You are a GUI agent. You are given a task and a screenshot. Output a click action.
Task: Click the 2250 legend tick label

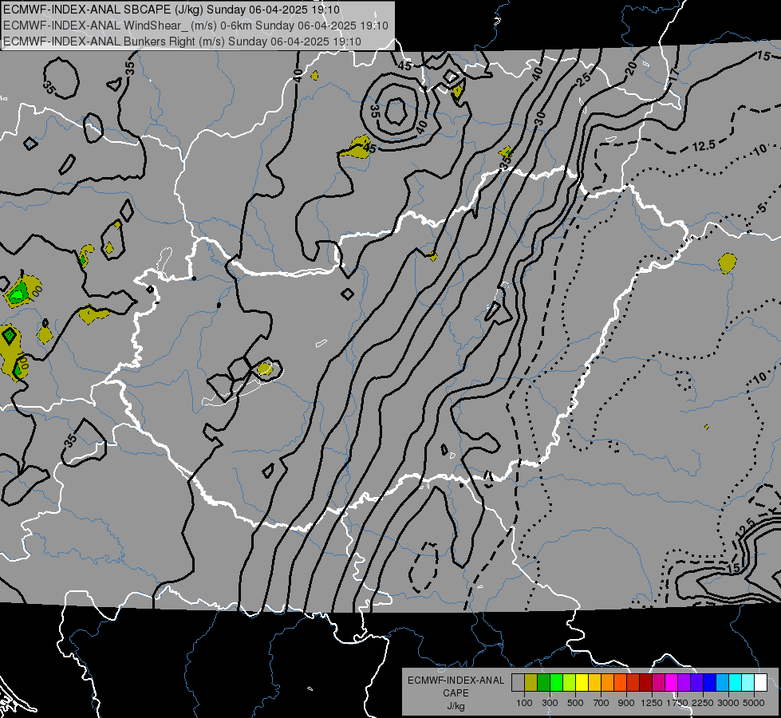pyautogui.click(x=703, y=703)
